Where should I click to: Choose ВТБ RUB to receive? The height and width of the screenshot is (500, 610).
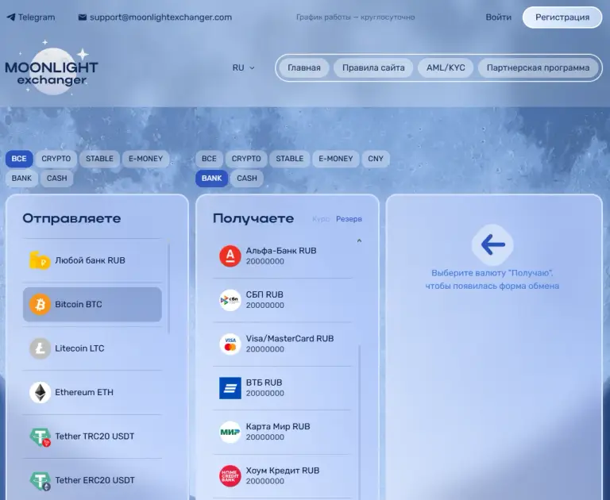click(283, 388)
